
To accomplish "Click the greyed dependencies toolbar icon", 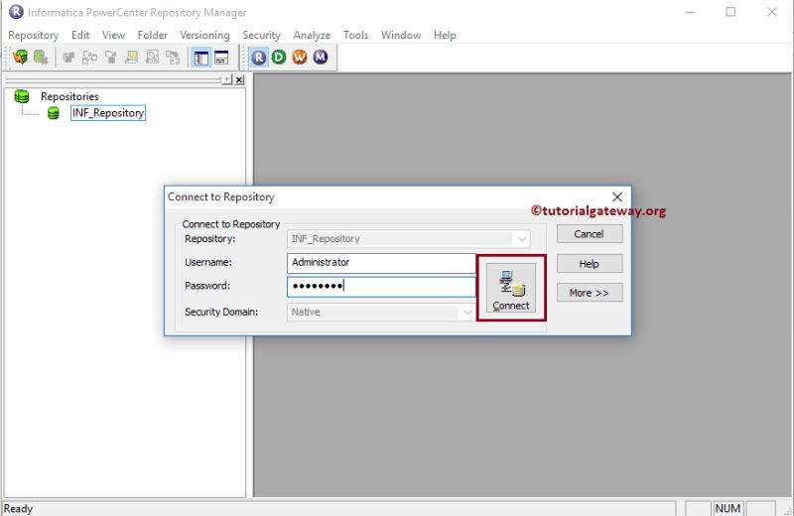I will pyautogui.click(x=110, y=58).
